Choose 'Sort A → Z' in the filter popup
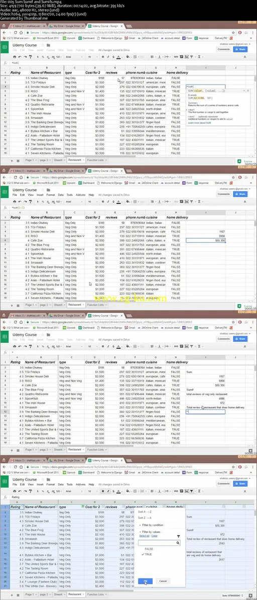 point(145,511)
